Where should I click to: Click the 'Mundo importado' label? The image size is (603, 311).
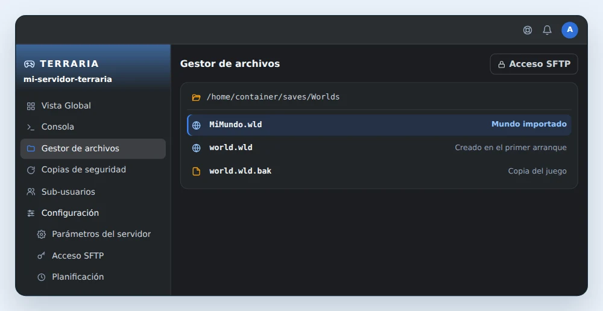tap(529, 124)
